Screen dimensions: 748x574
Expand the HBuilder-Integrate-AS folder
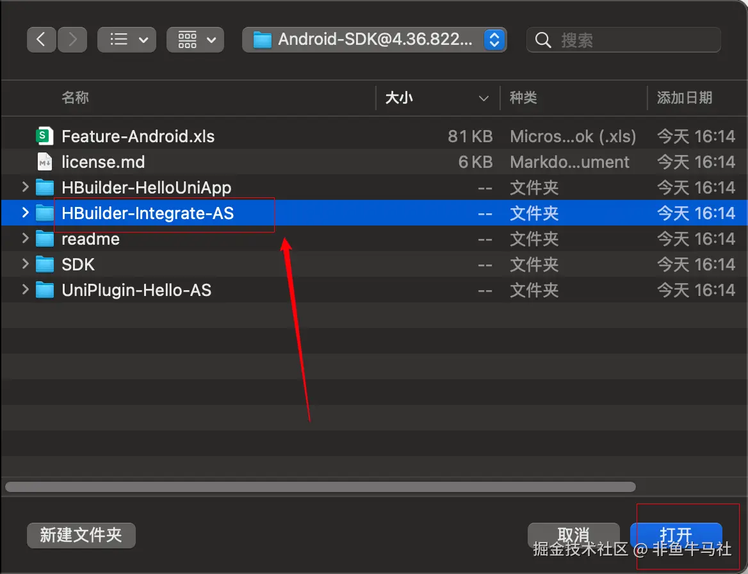coord(25,213)
